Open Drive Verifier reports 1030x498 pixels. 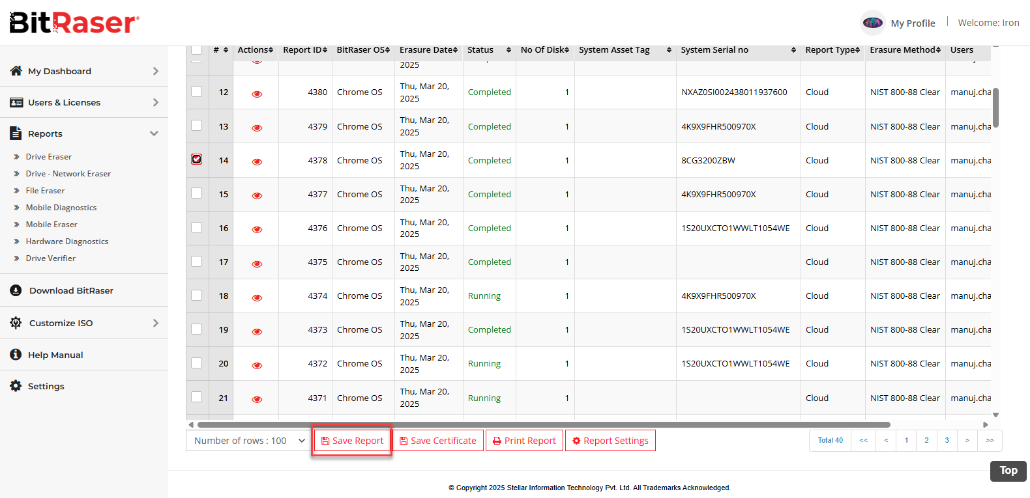(50, 258)
